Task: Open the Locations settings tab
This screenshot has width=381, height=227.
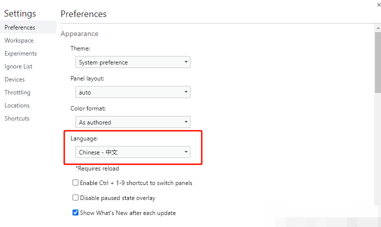Action: [x=17, y=105]
